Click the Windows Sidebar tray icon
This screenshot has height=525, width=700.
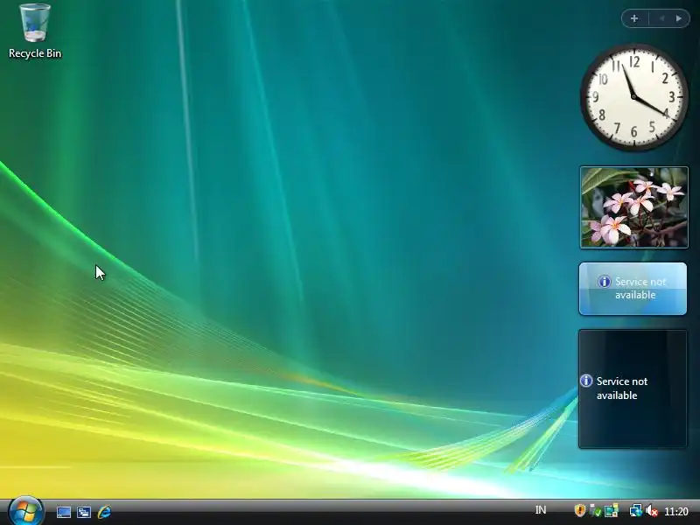coord(611,510)
